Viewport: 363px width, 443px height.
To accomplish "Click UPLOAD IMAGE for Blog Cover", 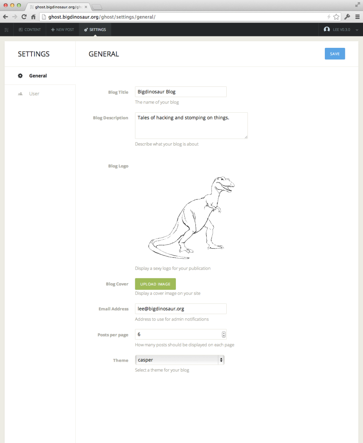I will 155,284.
